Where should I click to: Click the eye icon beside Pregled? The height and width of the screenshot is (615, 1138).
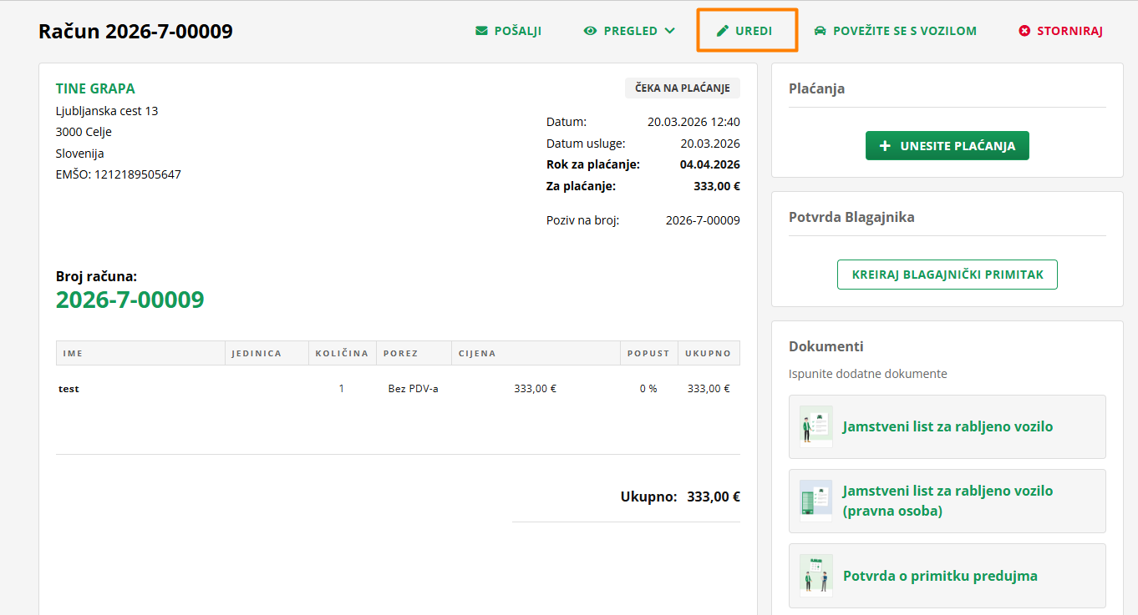590,31
